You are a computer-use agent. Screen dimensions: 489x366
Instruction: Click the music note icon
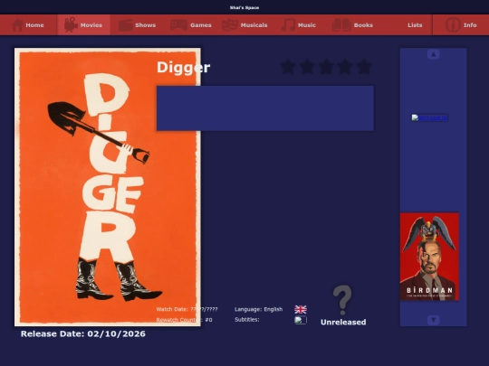[x=289, y=25]
